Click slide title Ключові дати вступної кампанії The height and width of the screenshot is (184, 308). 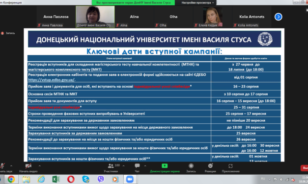tap(154, 51)
